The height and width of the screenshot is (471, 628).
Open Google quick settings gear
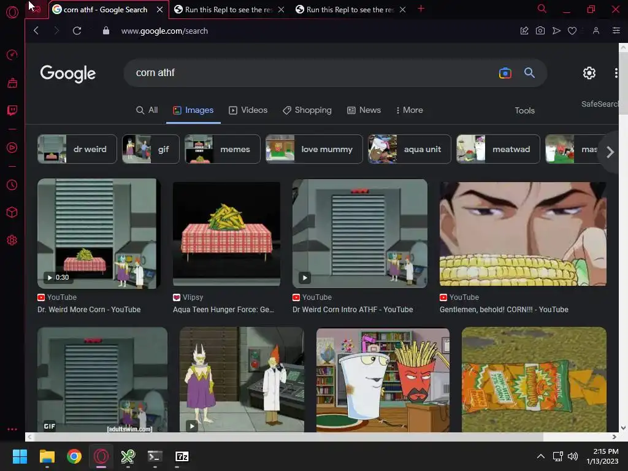click(589, 73)
